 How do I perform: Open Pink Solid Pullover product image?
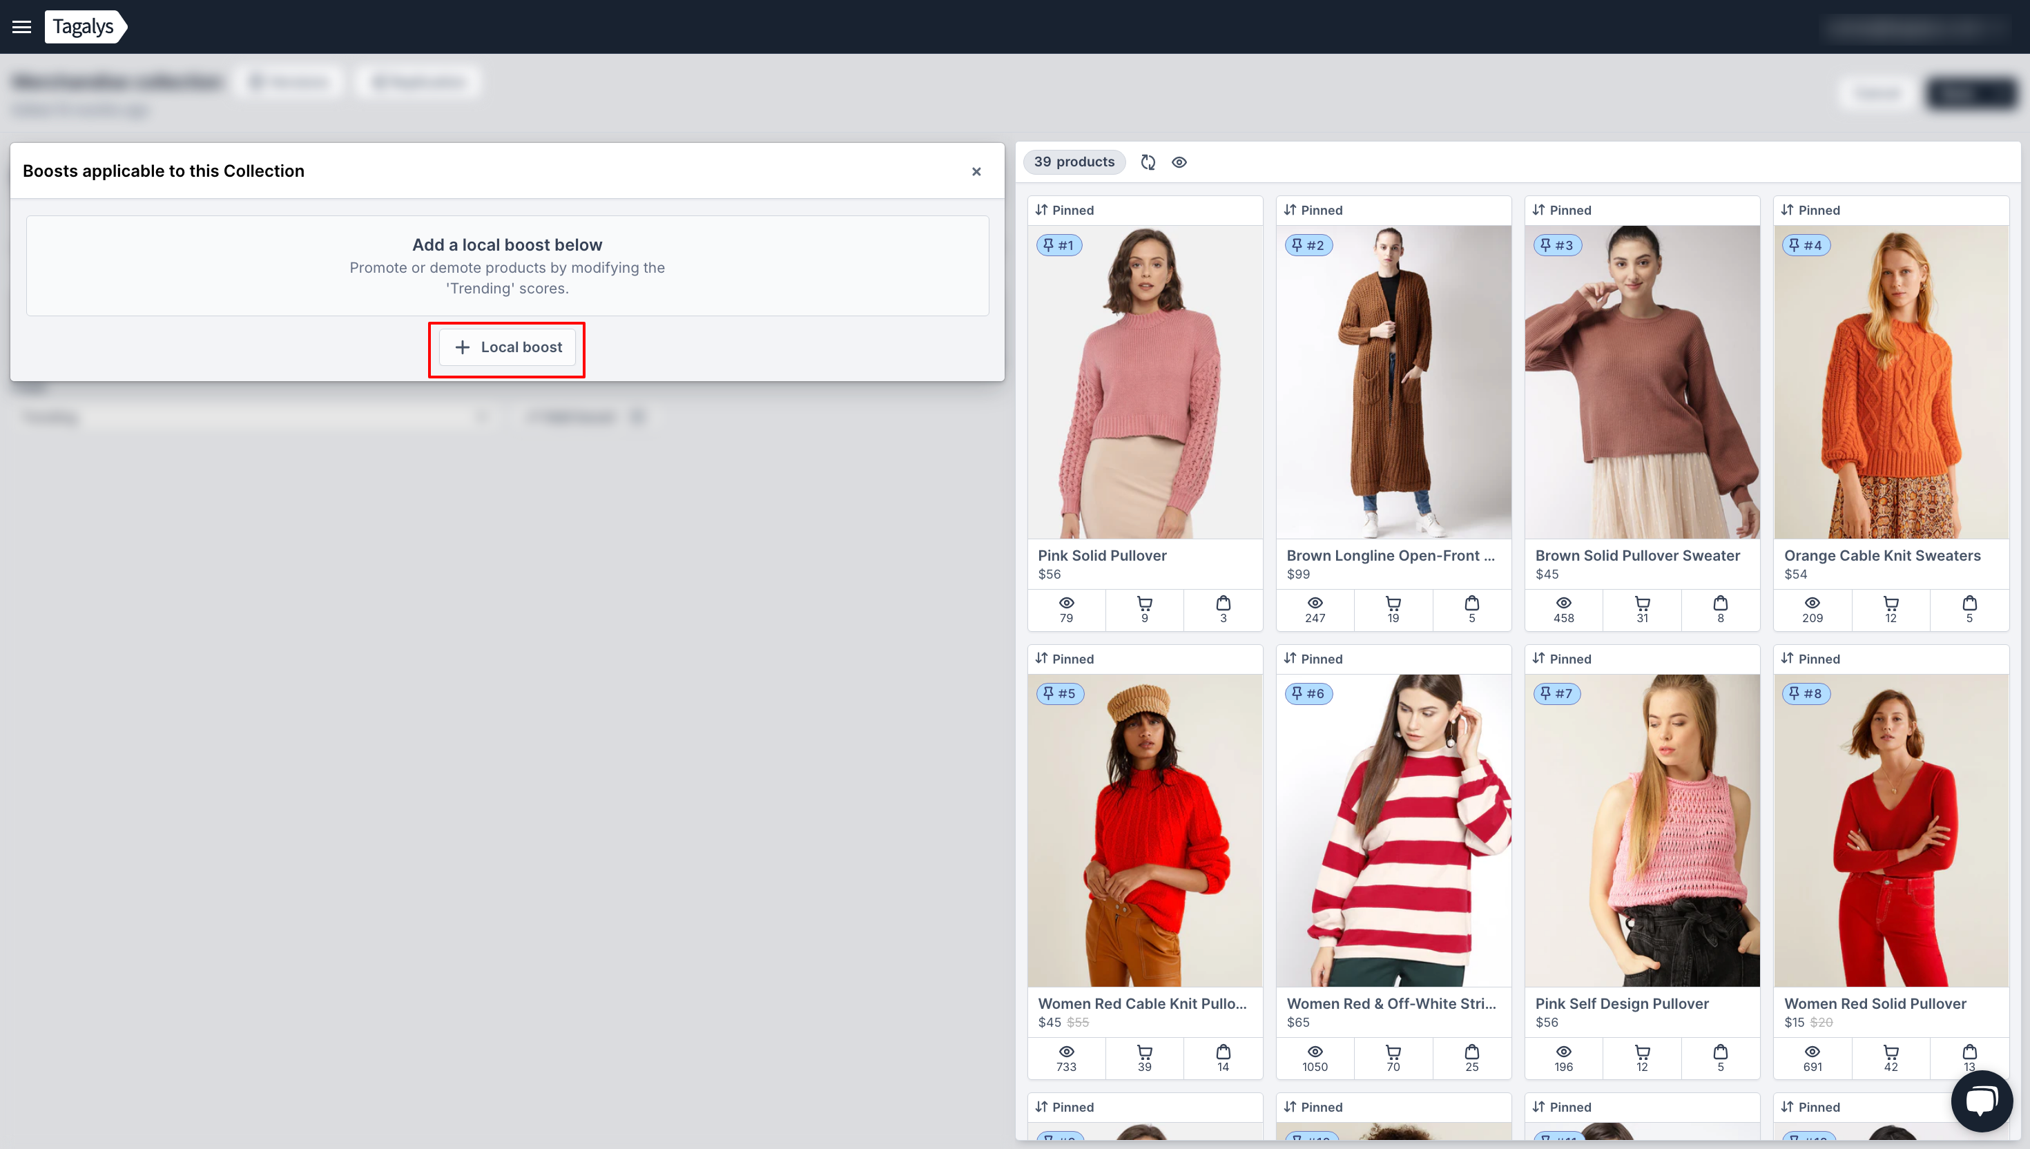click(1145, 382)
